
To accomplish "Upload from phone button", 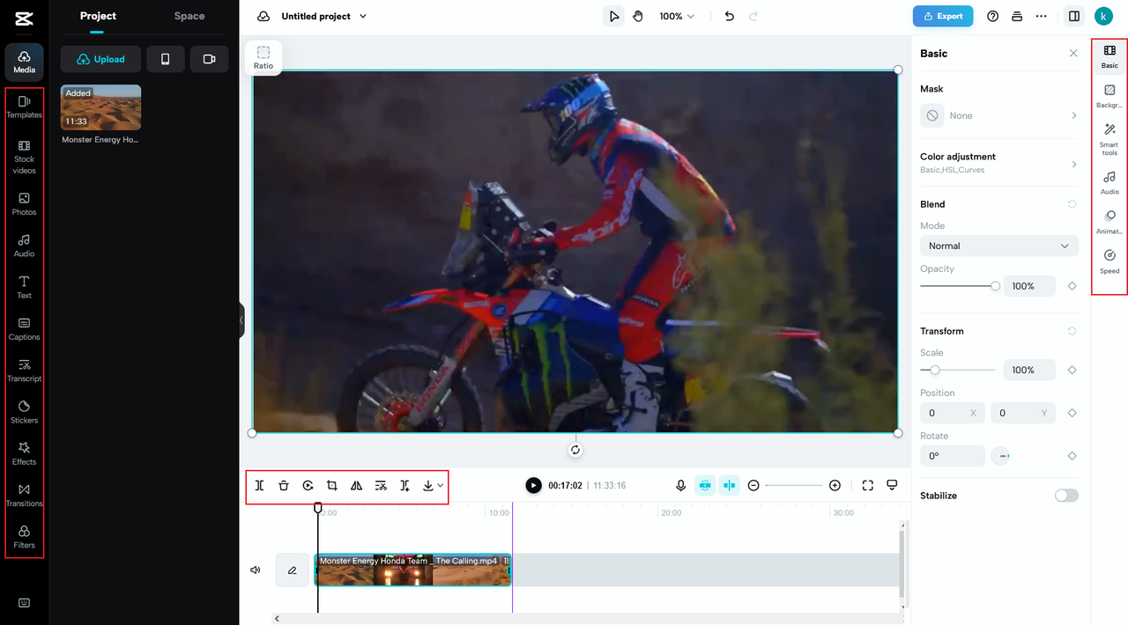I will coord(166,59).
